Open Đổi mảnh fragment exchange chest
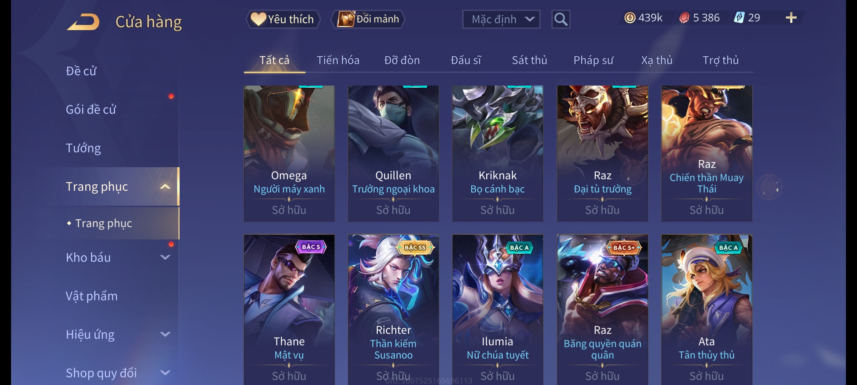Screen dimensions: 857x385 pos(368,19)
